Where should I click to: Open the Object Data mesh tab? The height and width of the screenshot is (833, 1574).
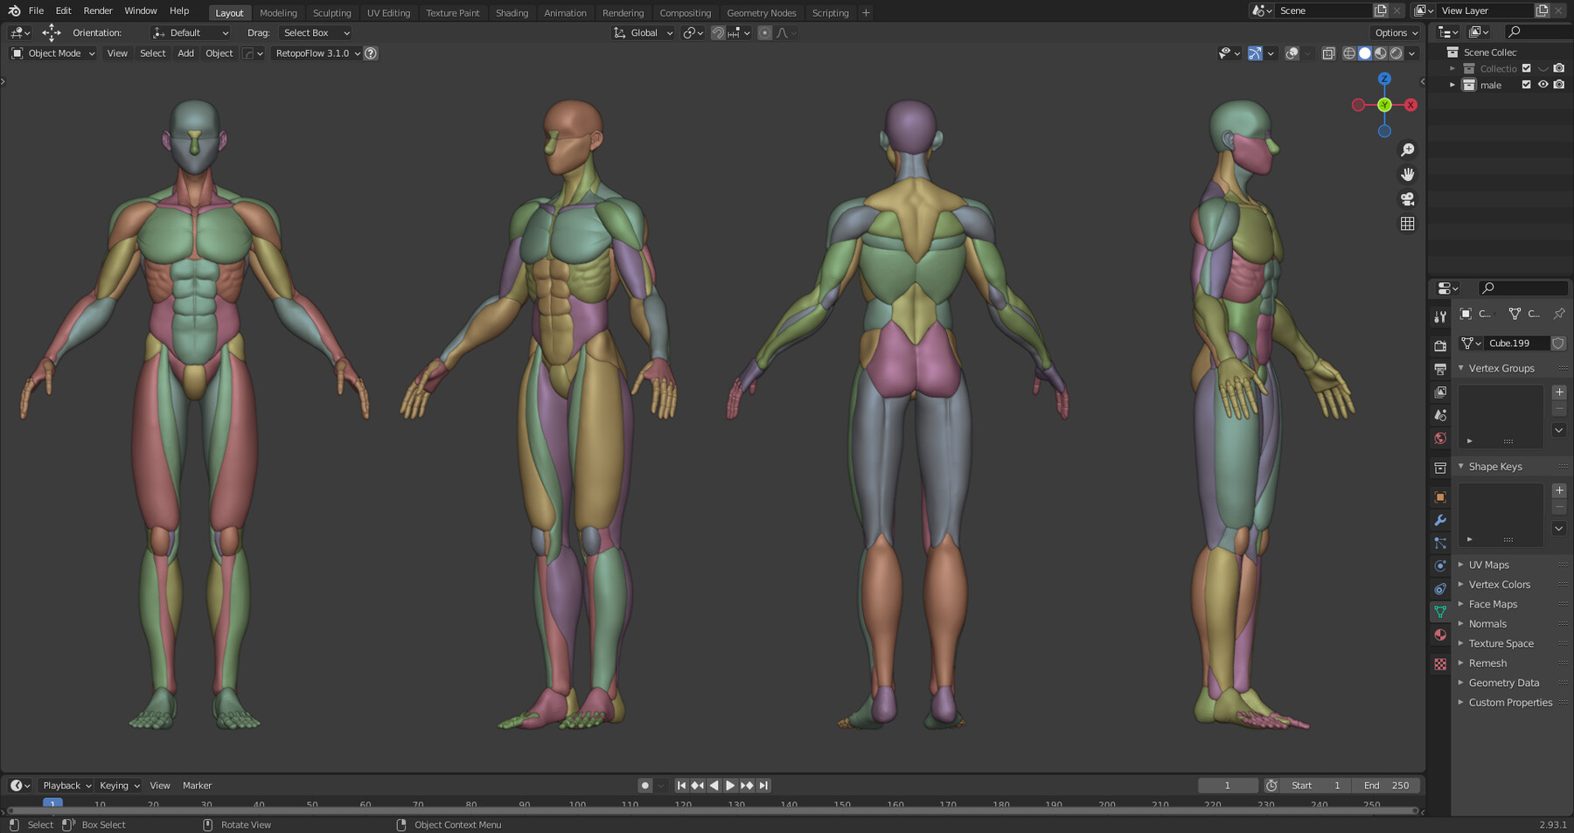coord(1440,612)
